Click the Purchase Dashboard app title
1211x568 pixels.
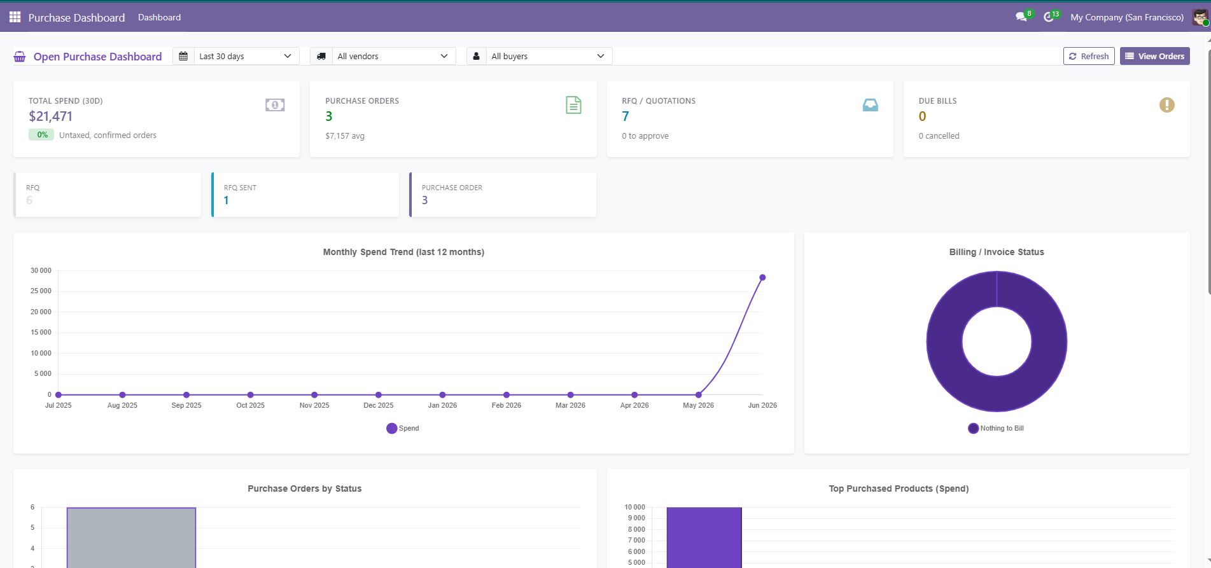tap(76, 17)
